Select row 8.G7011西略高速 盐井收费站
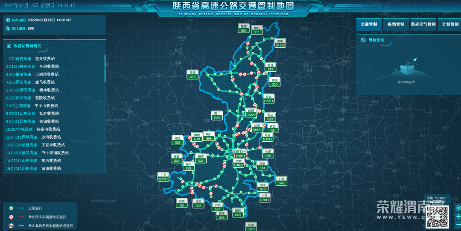 [32, 114]
